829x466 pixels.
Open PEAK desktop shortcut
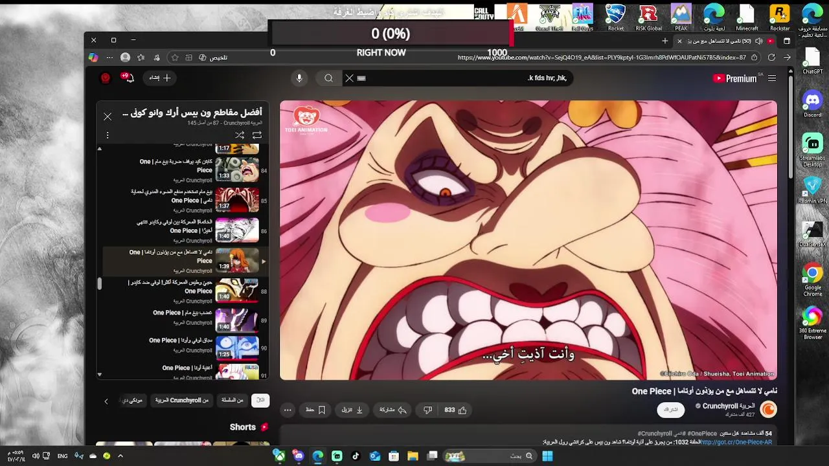pyautogui.click(x=681, y=17)
